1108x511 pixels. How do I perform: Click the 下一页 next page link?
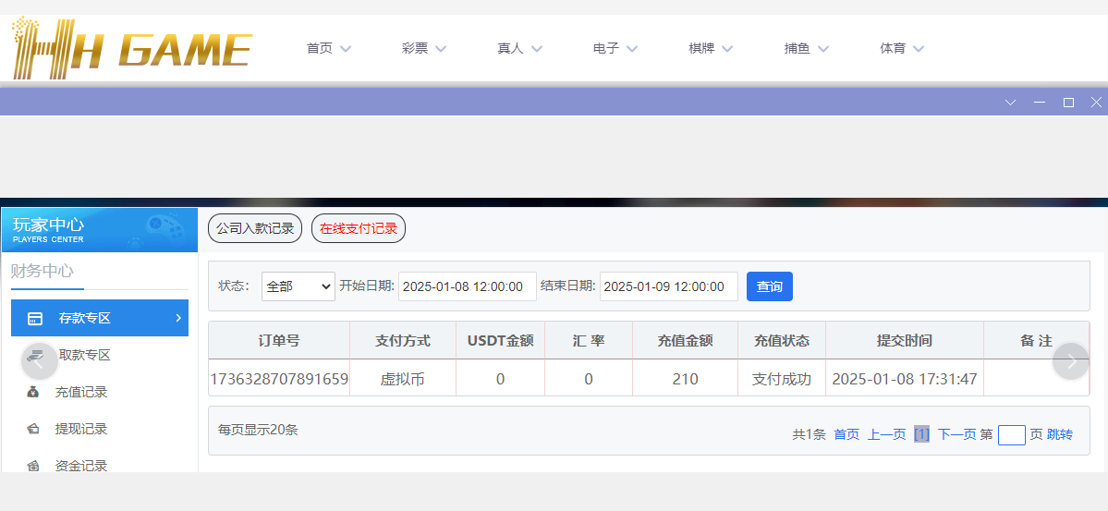tap(956, 434)
